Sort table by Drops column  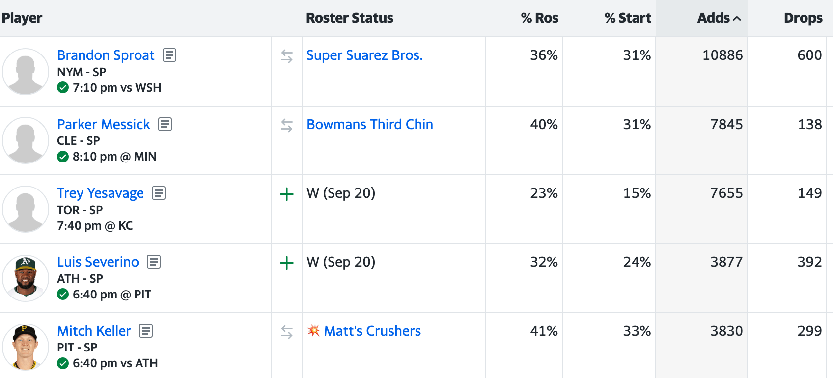tap(803, 18)
